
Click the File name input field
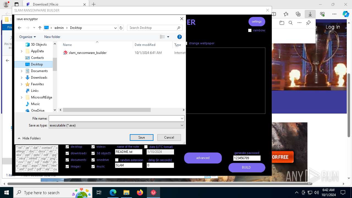click(x=114, y=119)
